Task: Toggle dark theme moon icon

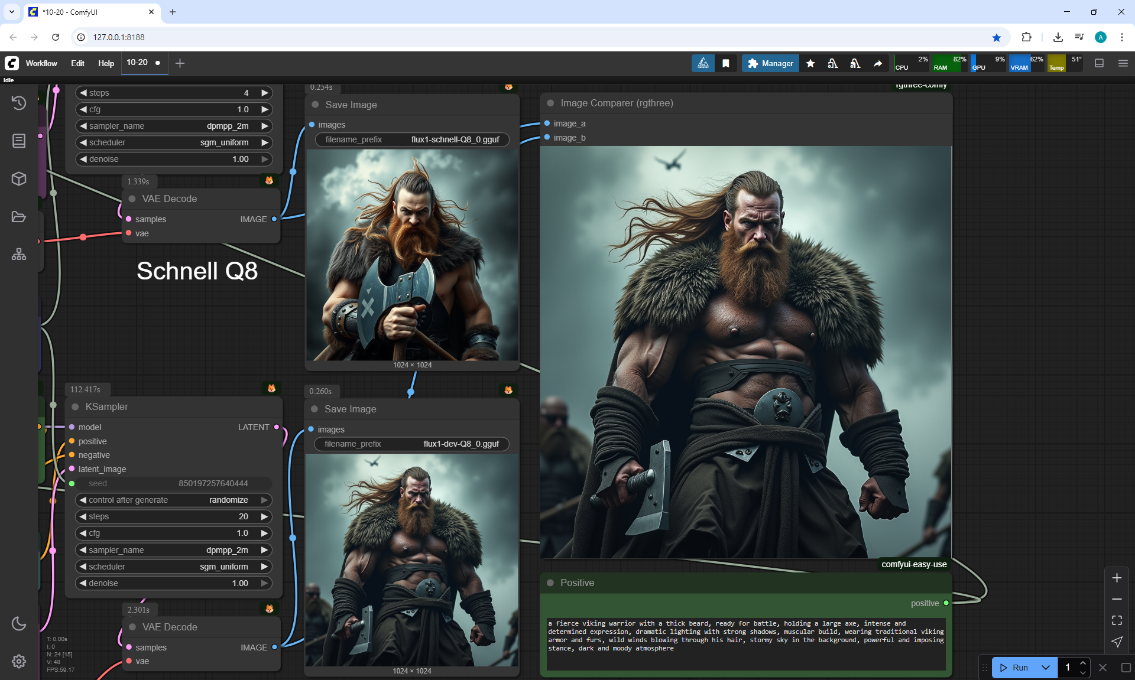Action: [19, 623]
